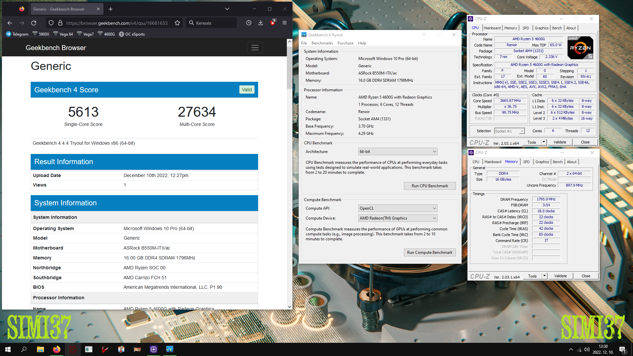
Task: Select Memory tab in top CPU-Z window
Action: coord(510,28)
